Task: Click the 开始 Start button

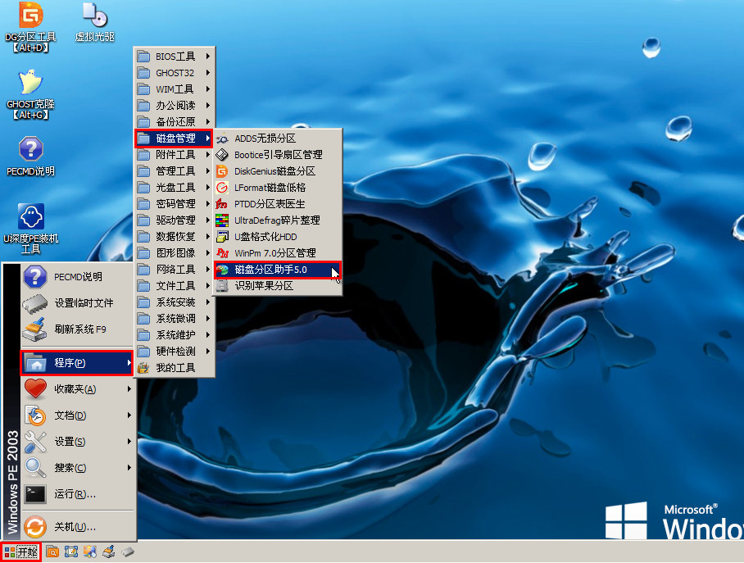Action: click(20, 552)
